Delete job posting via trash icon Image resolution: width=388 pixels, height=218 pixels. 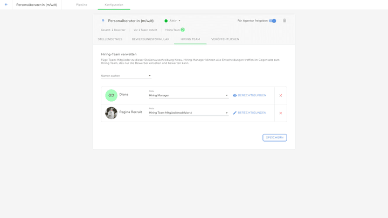[285, 21]
